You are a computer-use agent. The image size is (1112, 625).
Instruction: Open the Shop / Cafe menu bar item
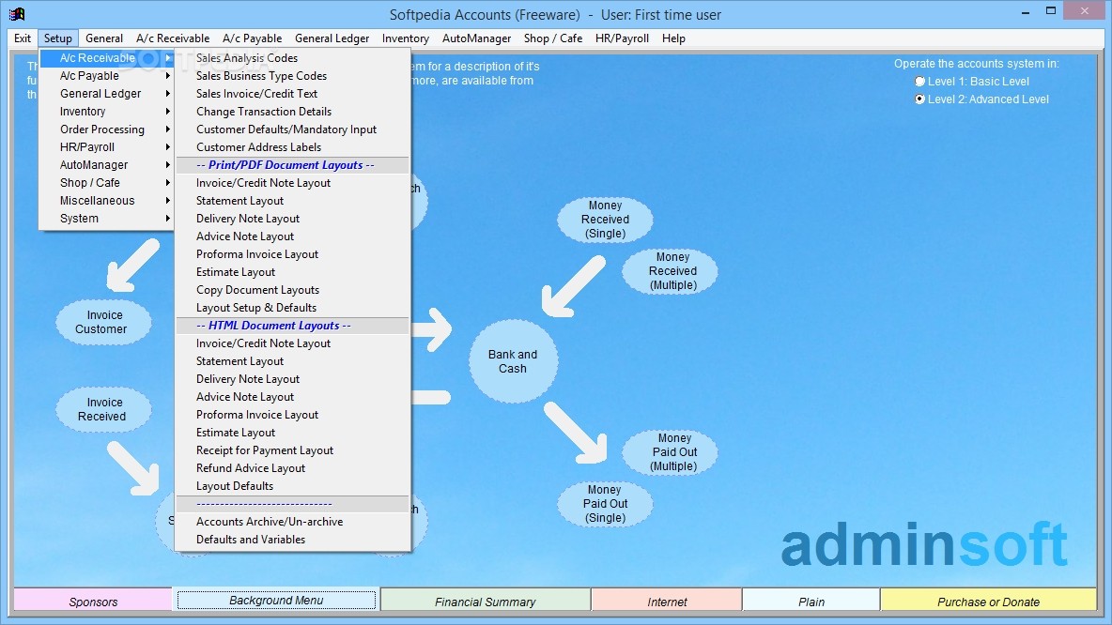[553, 38]
